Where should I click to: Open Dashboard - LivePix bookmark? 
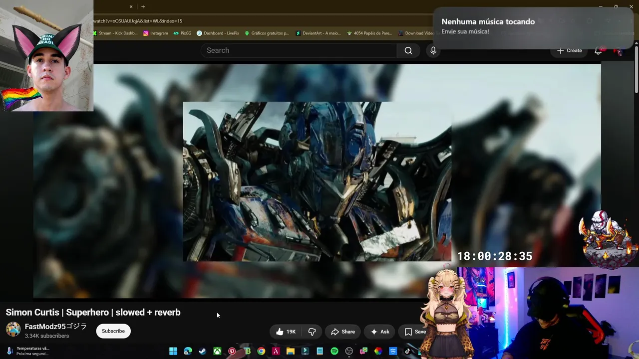point(218,33)
